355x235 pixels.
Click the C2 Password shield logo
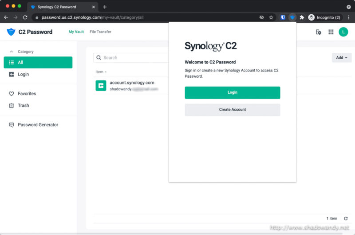pyautogui.click(x=11, y=32)
